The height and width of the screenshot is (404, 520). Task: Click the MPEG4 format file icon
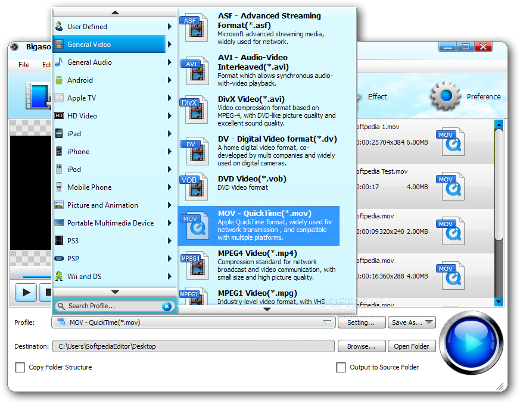195,265
